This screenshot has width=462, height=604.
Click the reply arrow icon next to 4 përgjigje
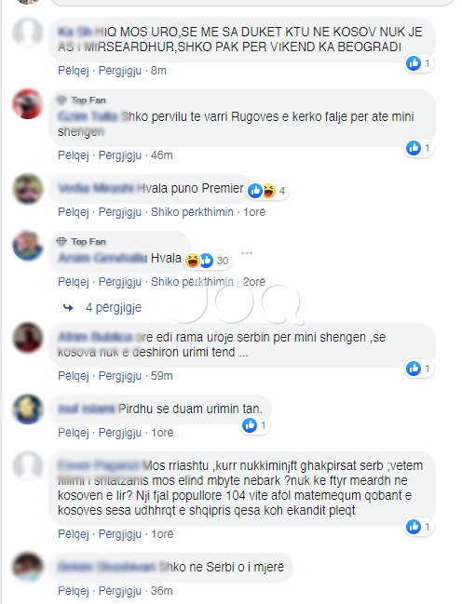click(x=68, y=307)
